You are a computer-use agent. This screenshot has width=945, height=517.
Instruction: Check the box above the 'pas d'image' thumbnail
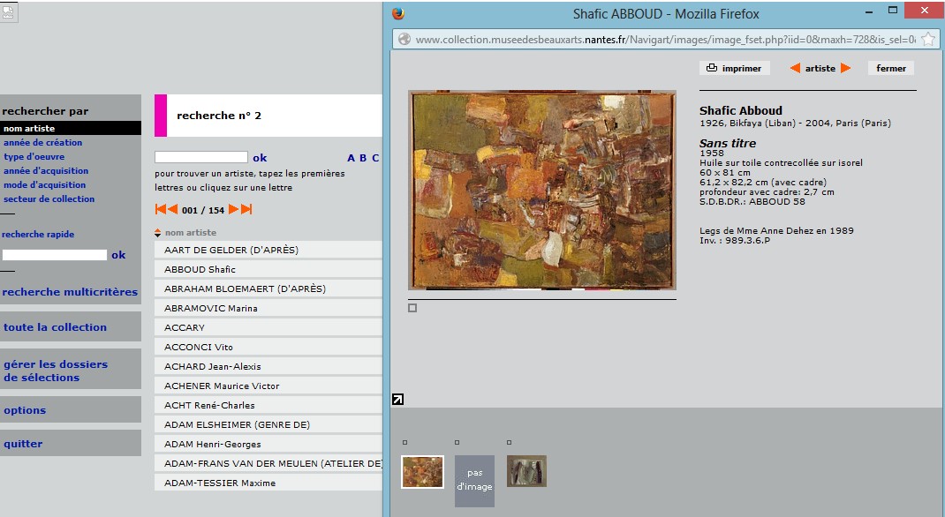coord(457,442)
